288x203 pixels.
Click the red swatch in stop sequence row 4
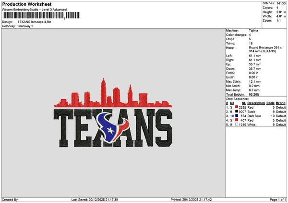pyautogui.click(x=237, y=120)
